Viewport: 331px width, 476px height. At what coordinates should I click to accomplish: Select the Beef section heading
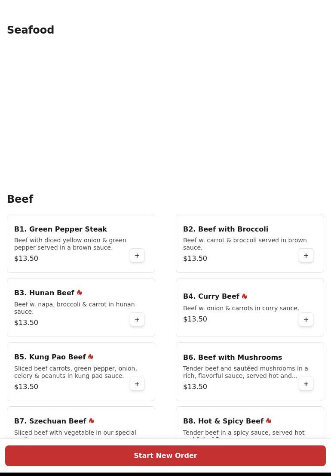(20, 199)
